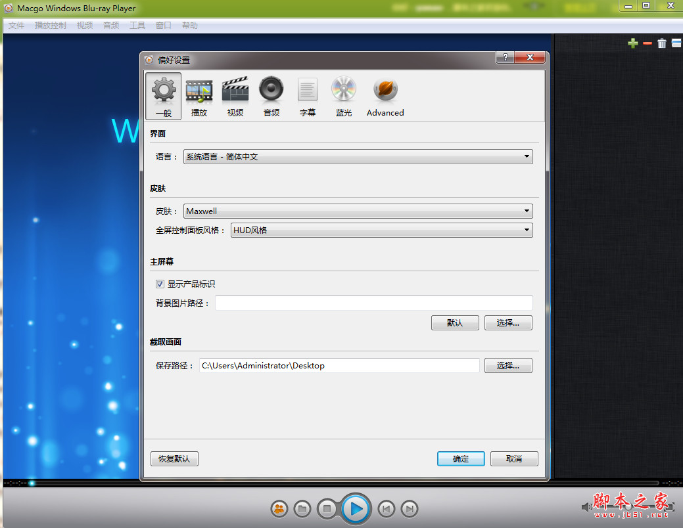The width and height of the screenshot is (683, 528).
Task: Open the 视频 menu in the menu bar
Action: (85, 26)
